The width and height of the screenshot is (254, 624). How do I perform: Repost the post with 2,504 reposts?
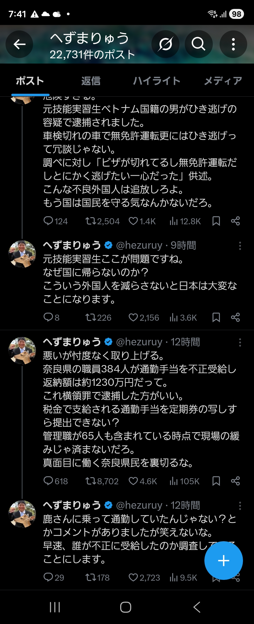pos(91,221)
